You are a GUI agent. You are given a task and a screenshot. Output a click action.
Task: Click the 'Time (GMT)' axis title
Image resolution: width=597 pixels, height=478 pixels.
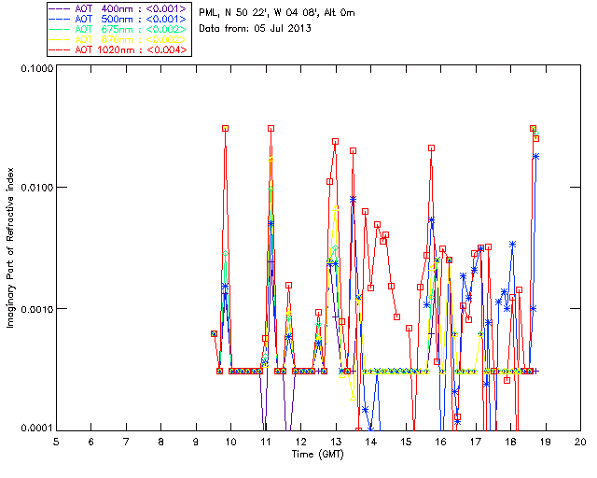(317, 455)
